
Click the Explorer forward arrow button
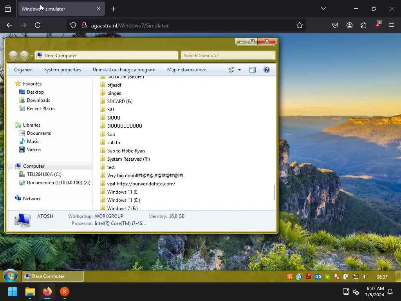pos(24,55)
